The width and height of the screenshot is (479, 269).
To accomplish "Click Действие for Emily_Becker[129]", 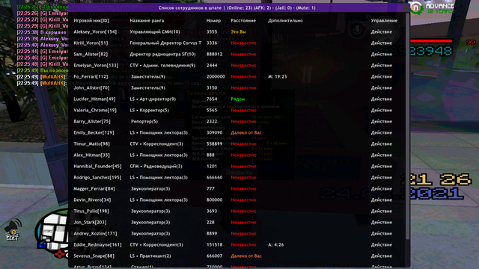I will point(381,133).
